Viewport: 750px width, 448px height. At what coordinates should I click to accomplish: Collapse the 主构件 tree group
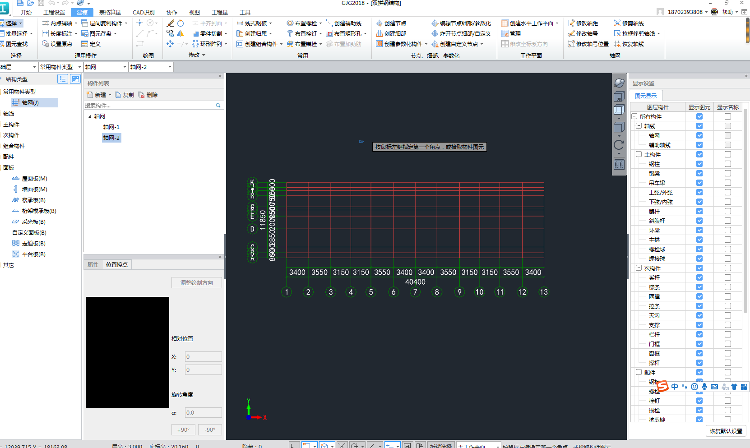click(x=639, y=154)
